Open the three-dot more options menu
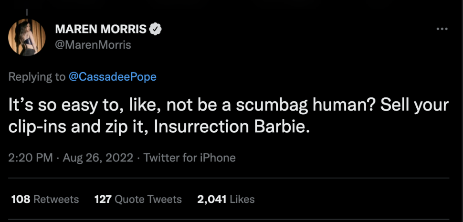This screenshot has height=222, width=463. coord(442,30)
